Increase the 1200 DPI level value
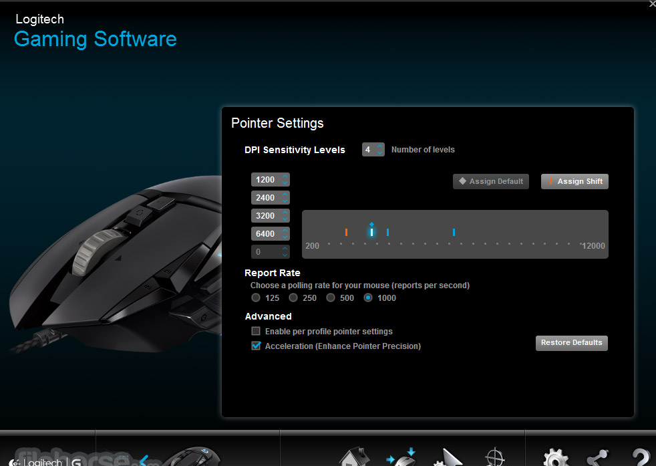 [285, 177]
